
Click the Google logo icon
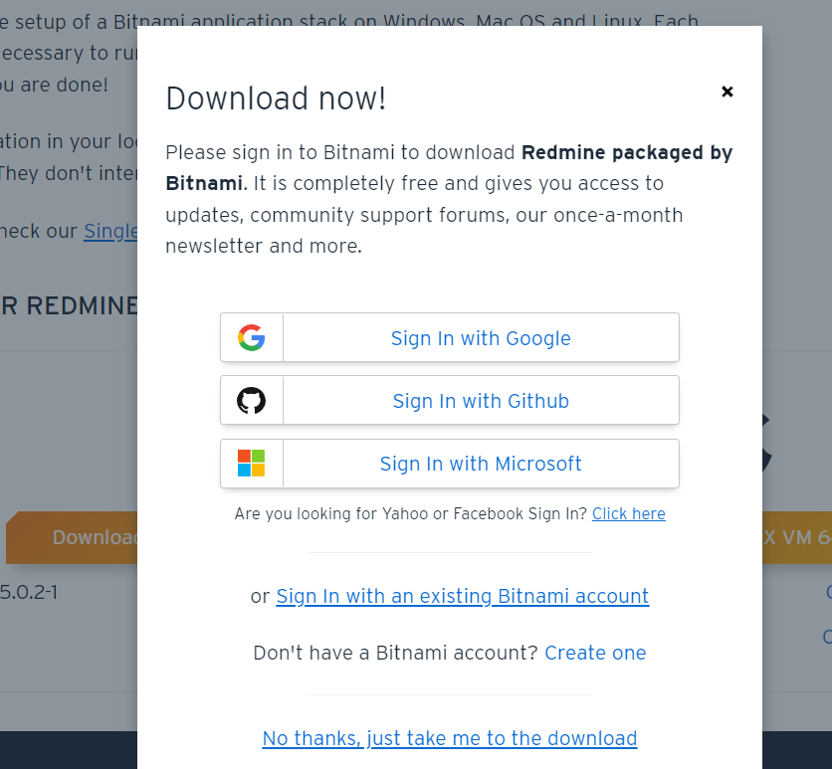point(252,338)
